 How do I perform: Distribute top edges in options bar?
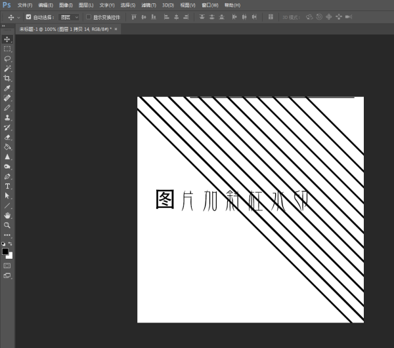pyautogui.click(x=202, y=17)
